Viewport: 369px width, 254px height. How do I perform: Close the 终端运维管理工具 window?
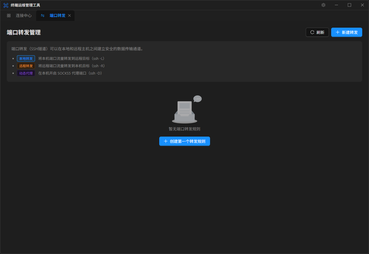coord(362,5)
